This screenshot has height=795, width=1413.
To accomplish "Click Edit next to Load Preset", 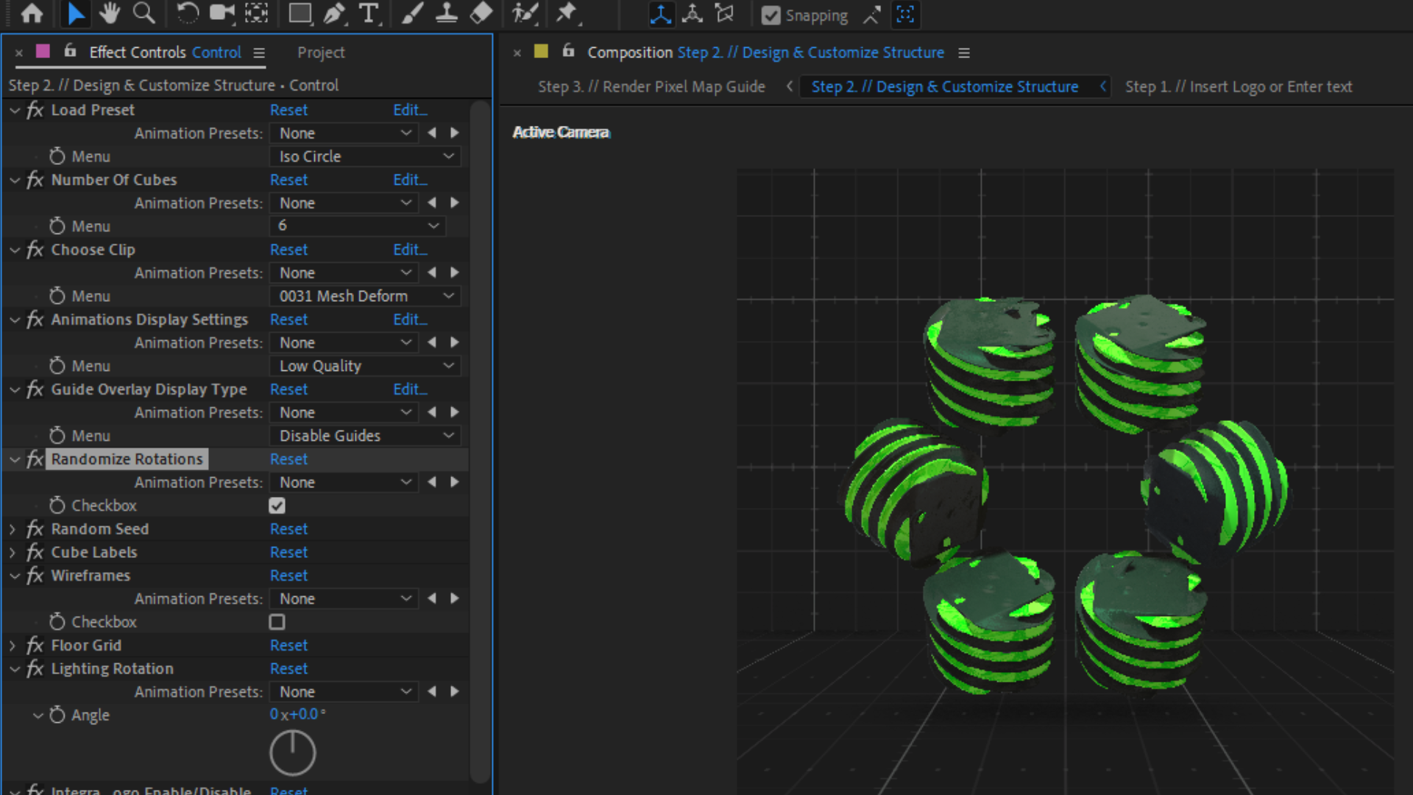I will coord(410,109).
